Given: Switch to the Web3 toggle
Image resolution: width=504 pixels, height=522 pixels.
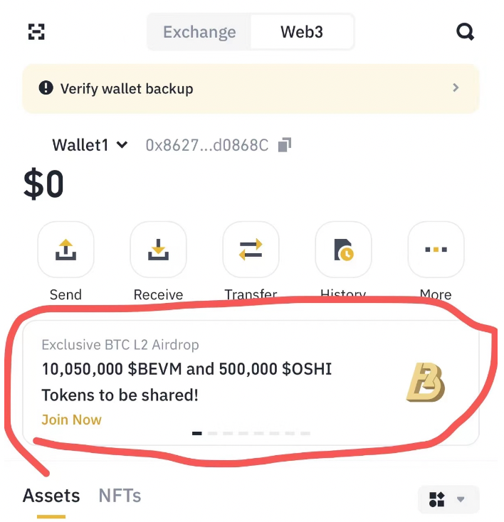Looking at the screenshot, I should (302, 32).
